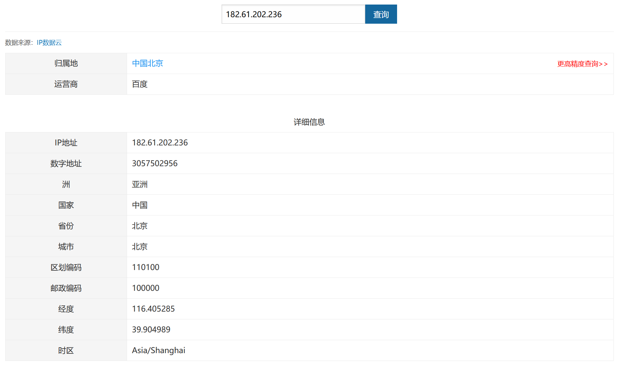Click the 时区 value Asia/Shanghai
This screenshot has width=619, height=370.
[158, 350]
